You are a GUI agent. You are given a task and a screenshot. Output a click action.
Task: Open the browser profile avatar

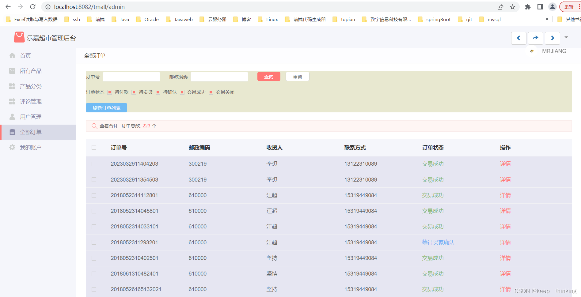pos(553,7)
